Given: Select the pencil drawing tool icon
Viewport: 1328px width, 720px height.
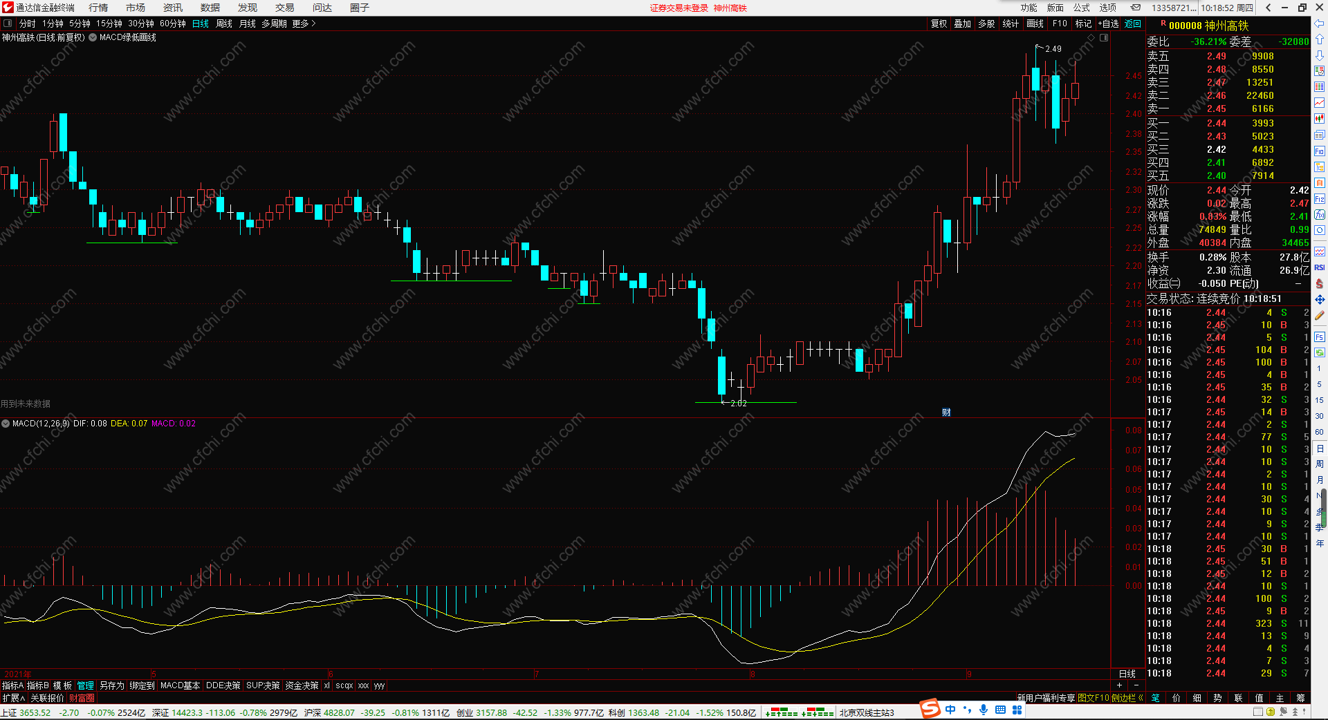Looking at the screenshot, I should coord(1320,315).
